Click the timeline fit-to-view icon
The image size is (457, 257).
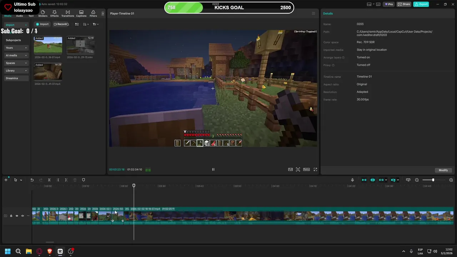(408, 180)
